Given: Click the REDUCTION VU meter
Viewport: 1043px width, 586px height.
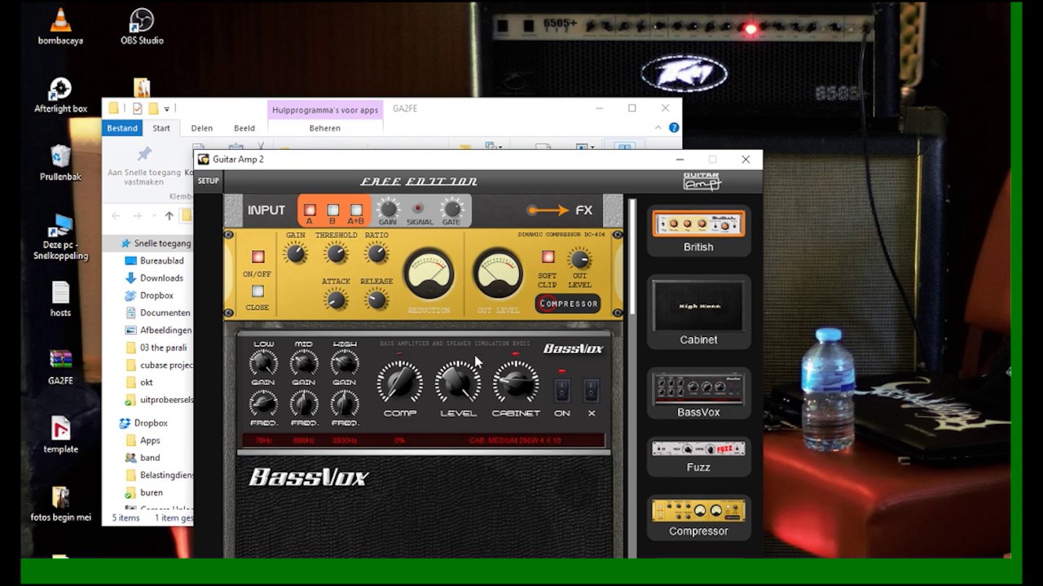Looking at the screenshot, I should pos(429,274).
